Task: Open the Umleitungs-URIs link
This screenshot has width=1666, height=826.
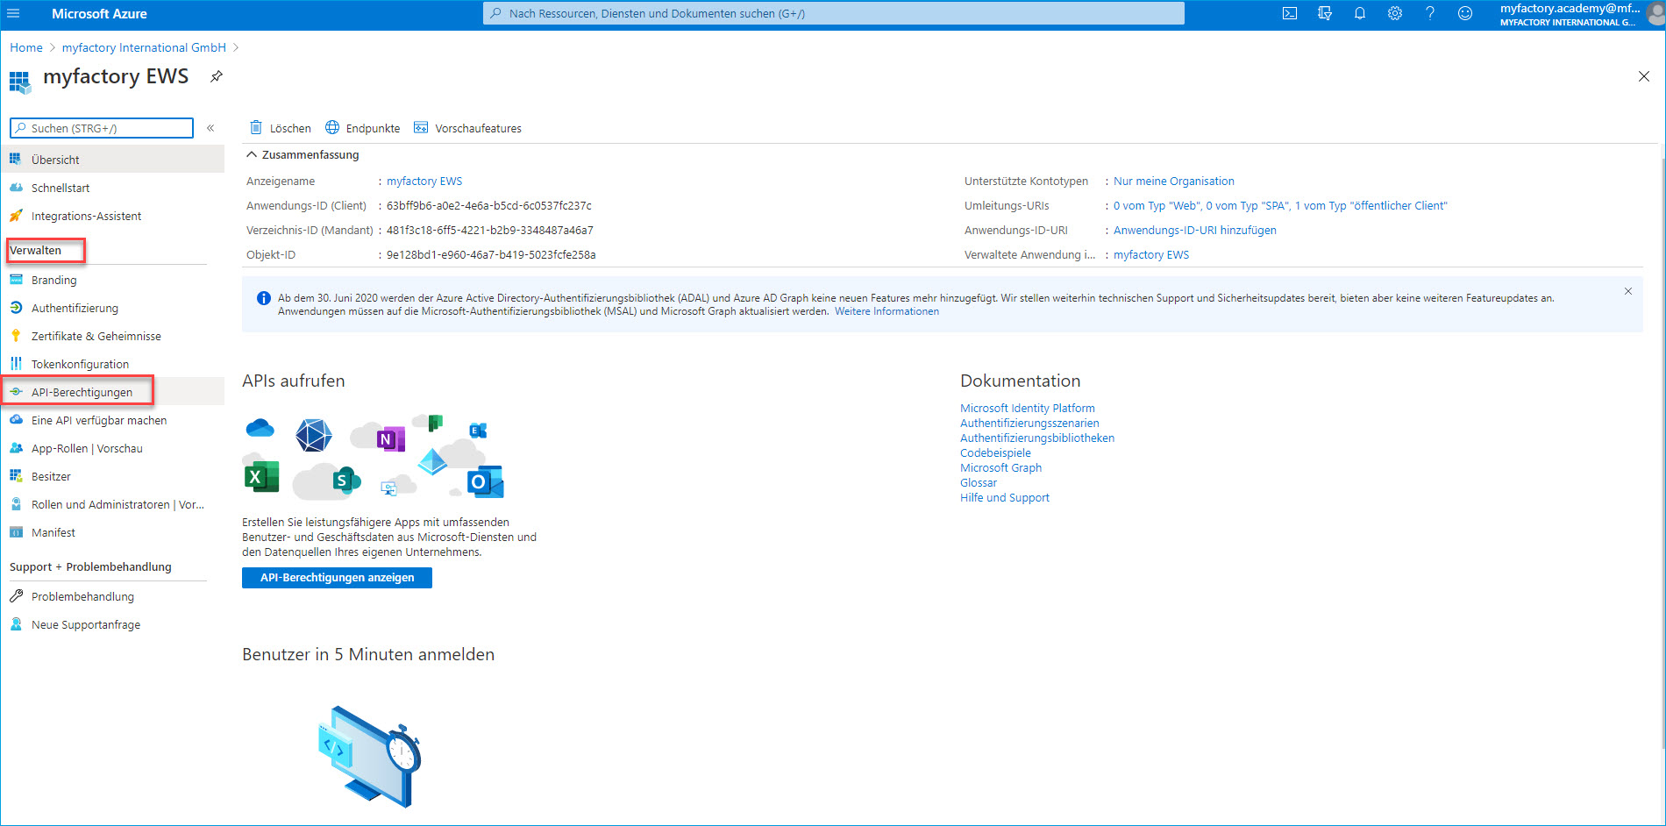Action: click(1280, 206)
